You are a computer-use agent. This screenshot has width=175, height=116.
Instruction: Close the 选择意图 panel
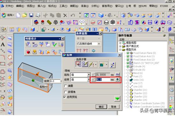pos(100,33)
